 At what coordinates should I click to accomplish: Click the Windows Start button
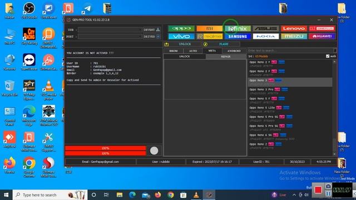6,195
